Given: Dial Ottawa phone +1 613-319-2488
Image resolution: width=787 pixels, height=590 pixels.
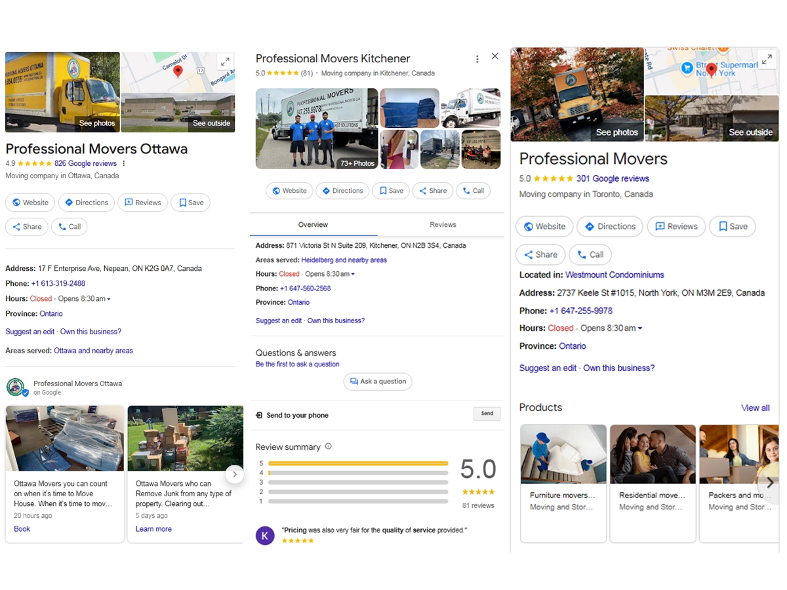Looking at the screenshot, I should [x=58, y=284].
